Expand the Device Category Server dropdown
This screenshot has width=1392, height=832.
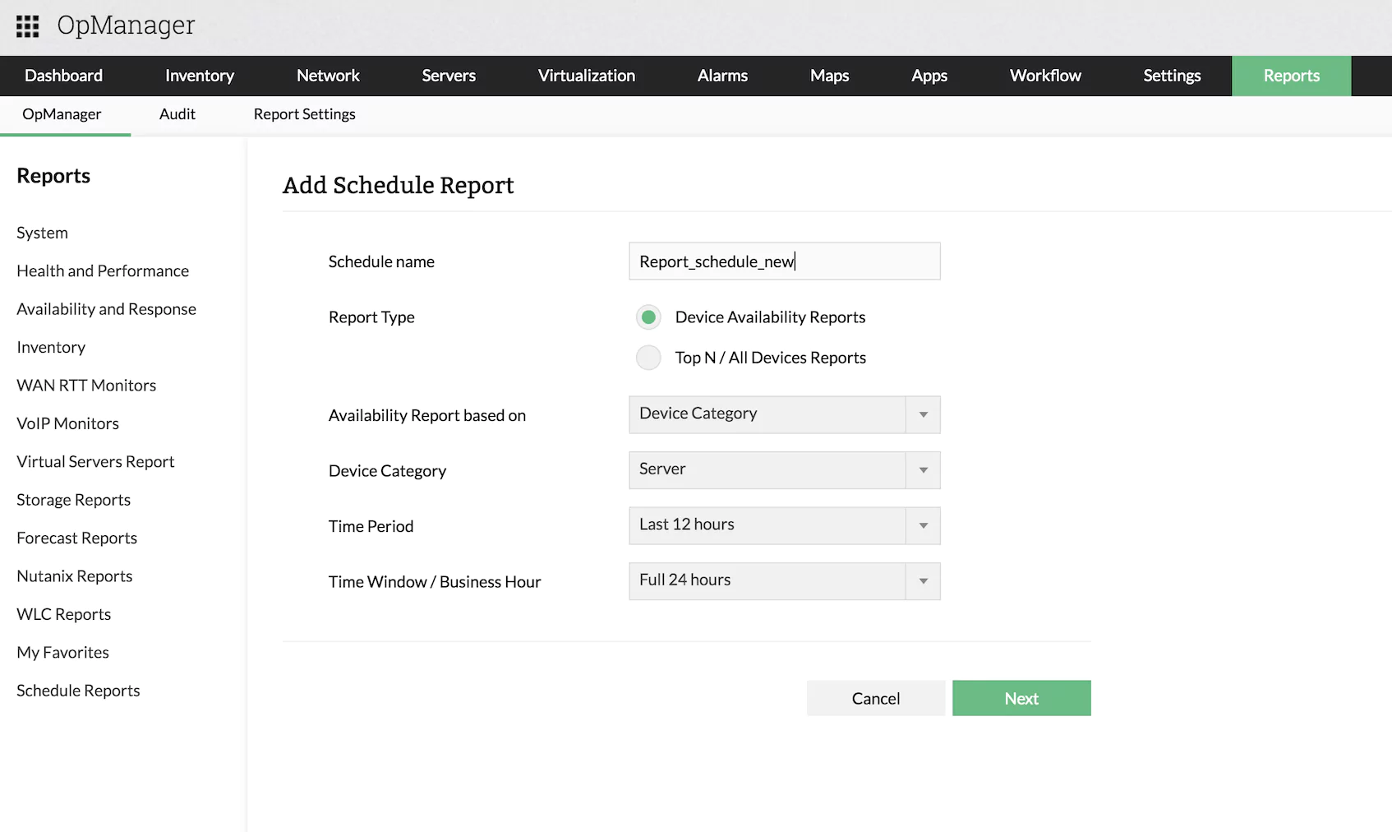(x=784, y=470)
